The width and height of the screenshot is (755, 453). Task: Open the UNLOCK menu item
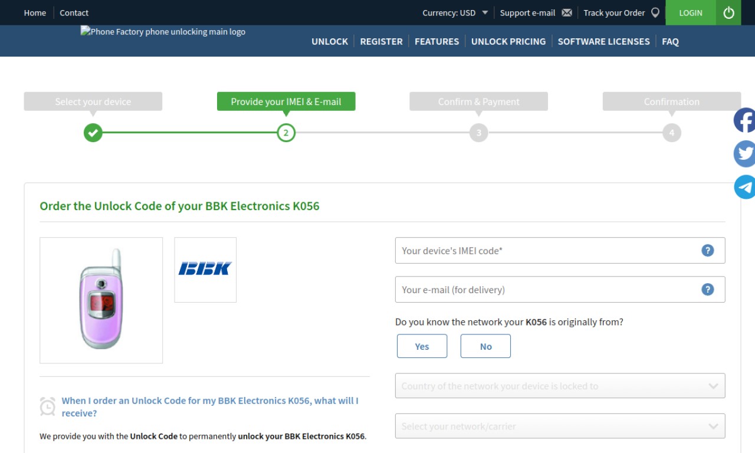pos(330,41)
